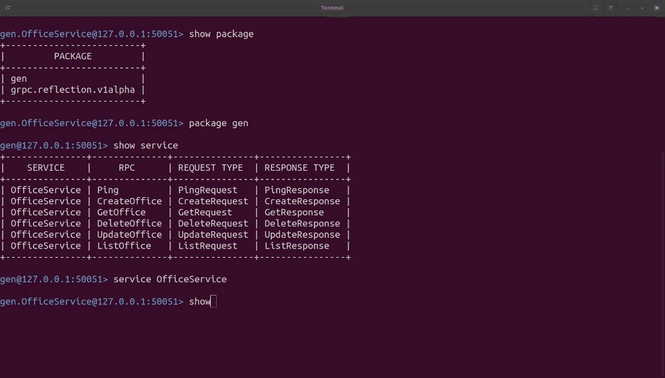Screen dimensions: 665x378
Task: Open a new terminal tab
Action: [x=8, y=8]
